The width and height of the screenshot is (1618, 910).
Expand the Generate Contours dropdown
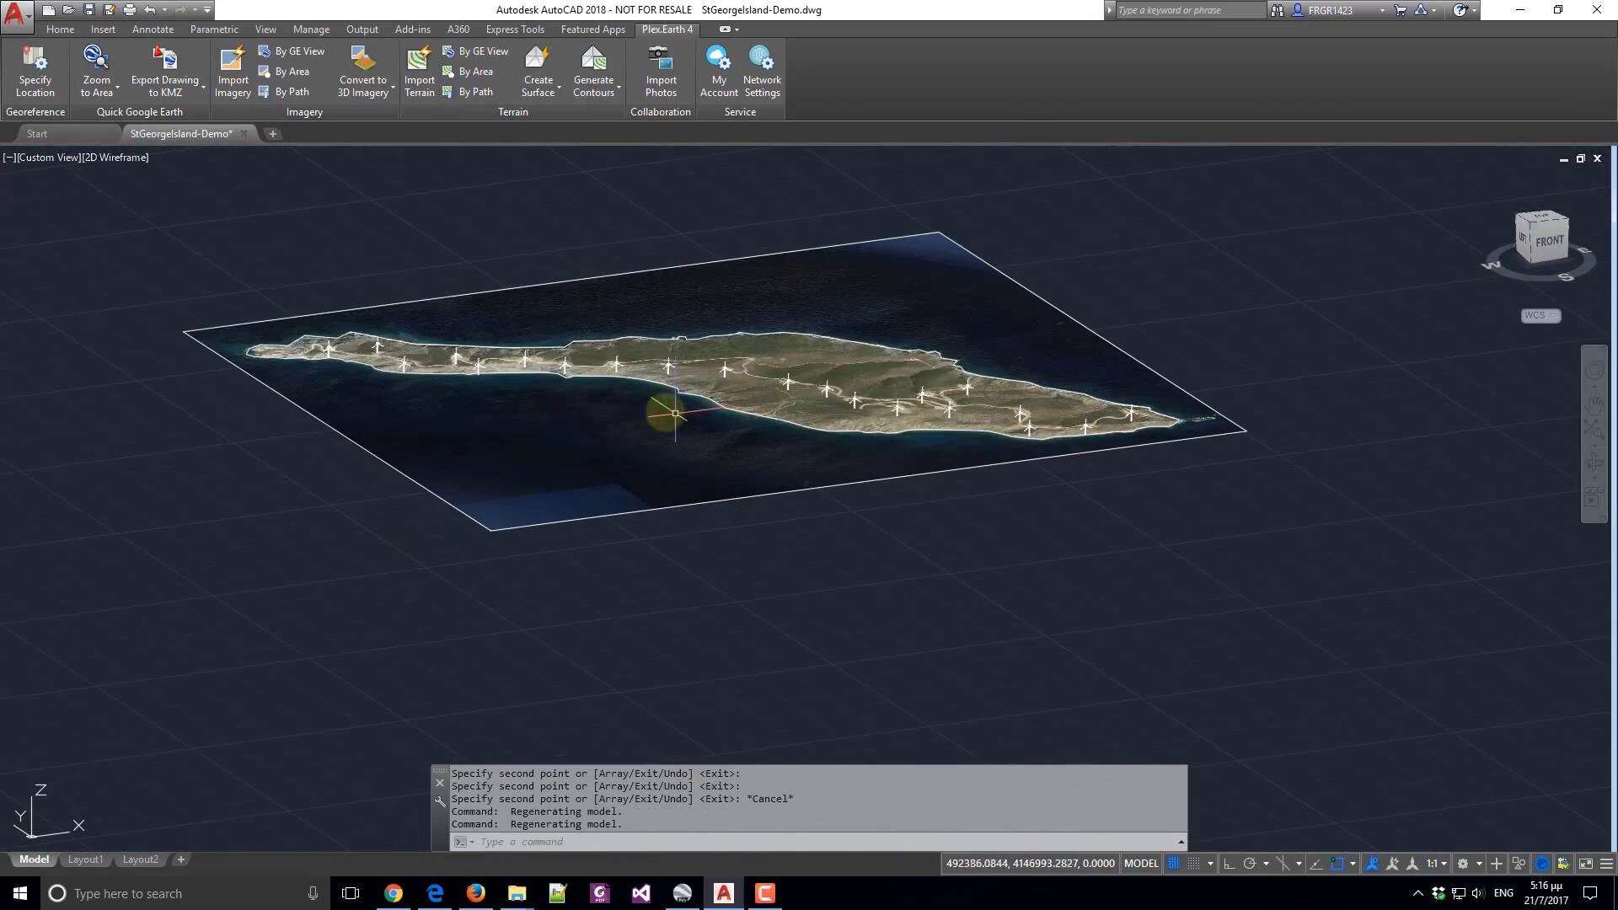click(619, 87)
